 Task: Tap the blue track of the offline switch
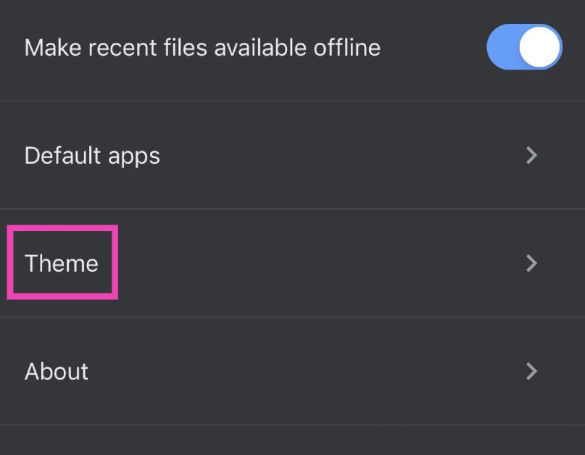[502, 48]
